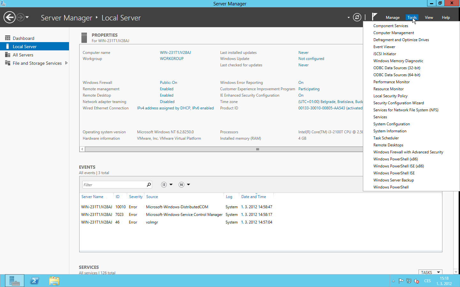Launch Windows PowerShell (x86)

395,159
